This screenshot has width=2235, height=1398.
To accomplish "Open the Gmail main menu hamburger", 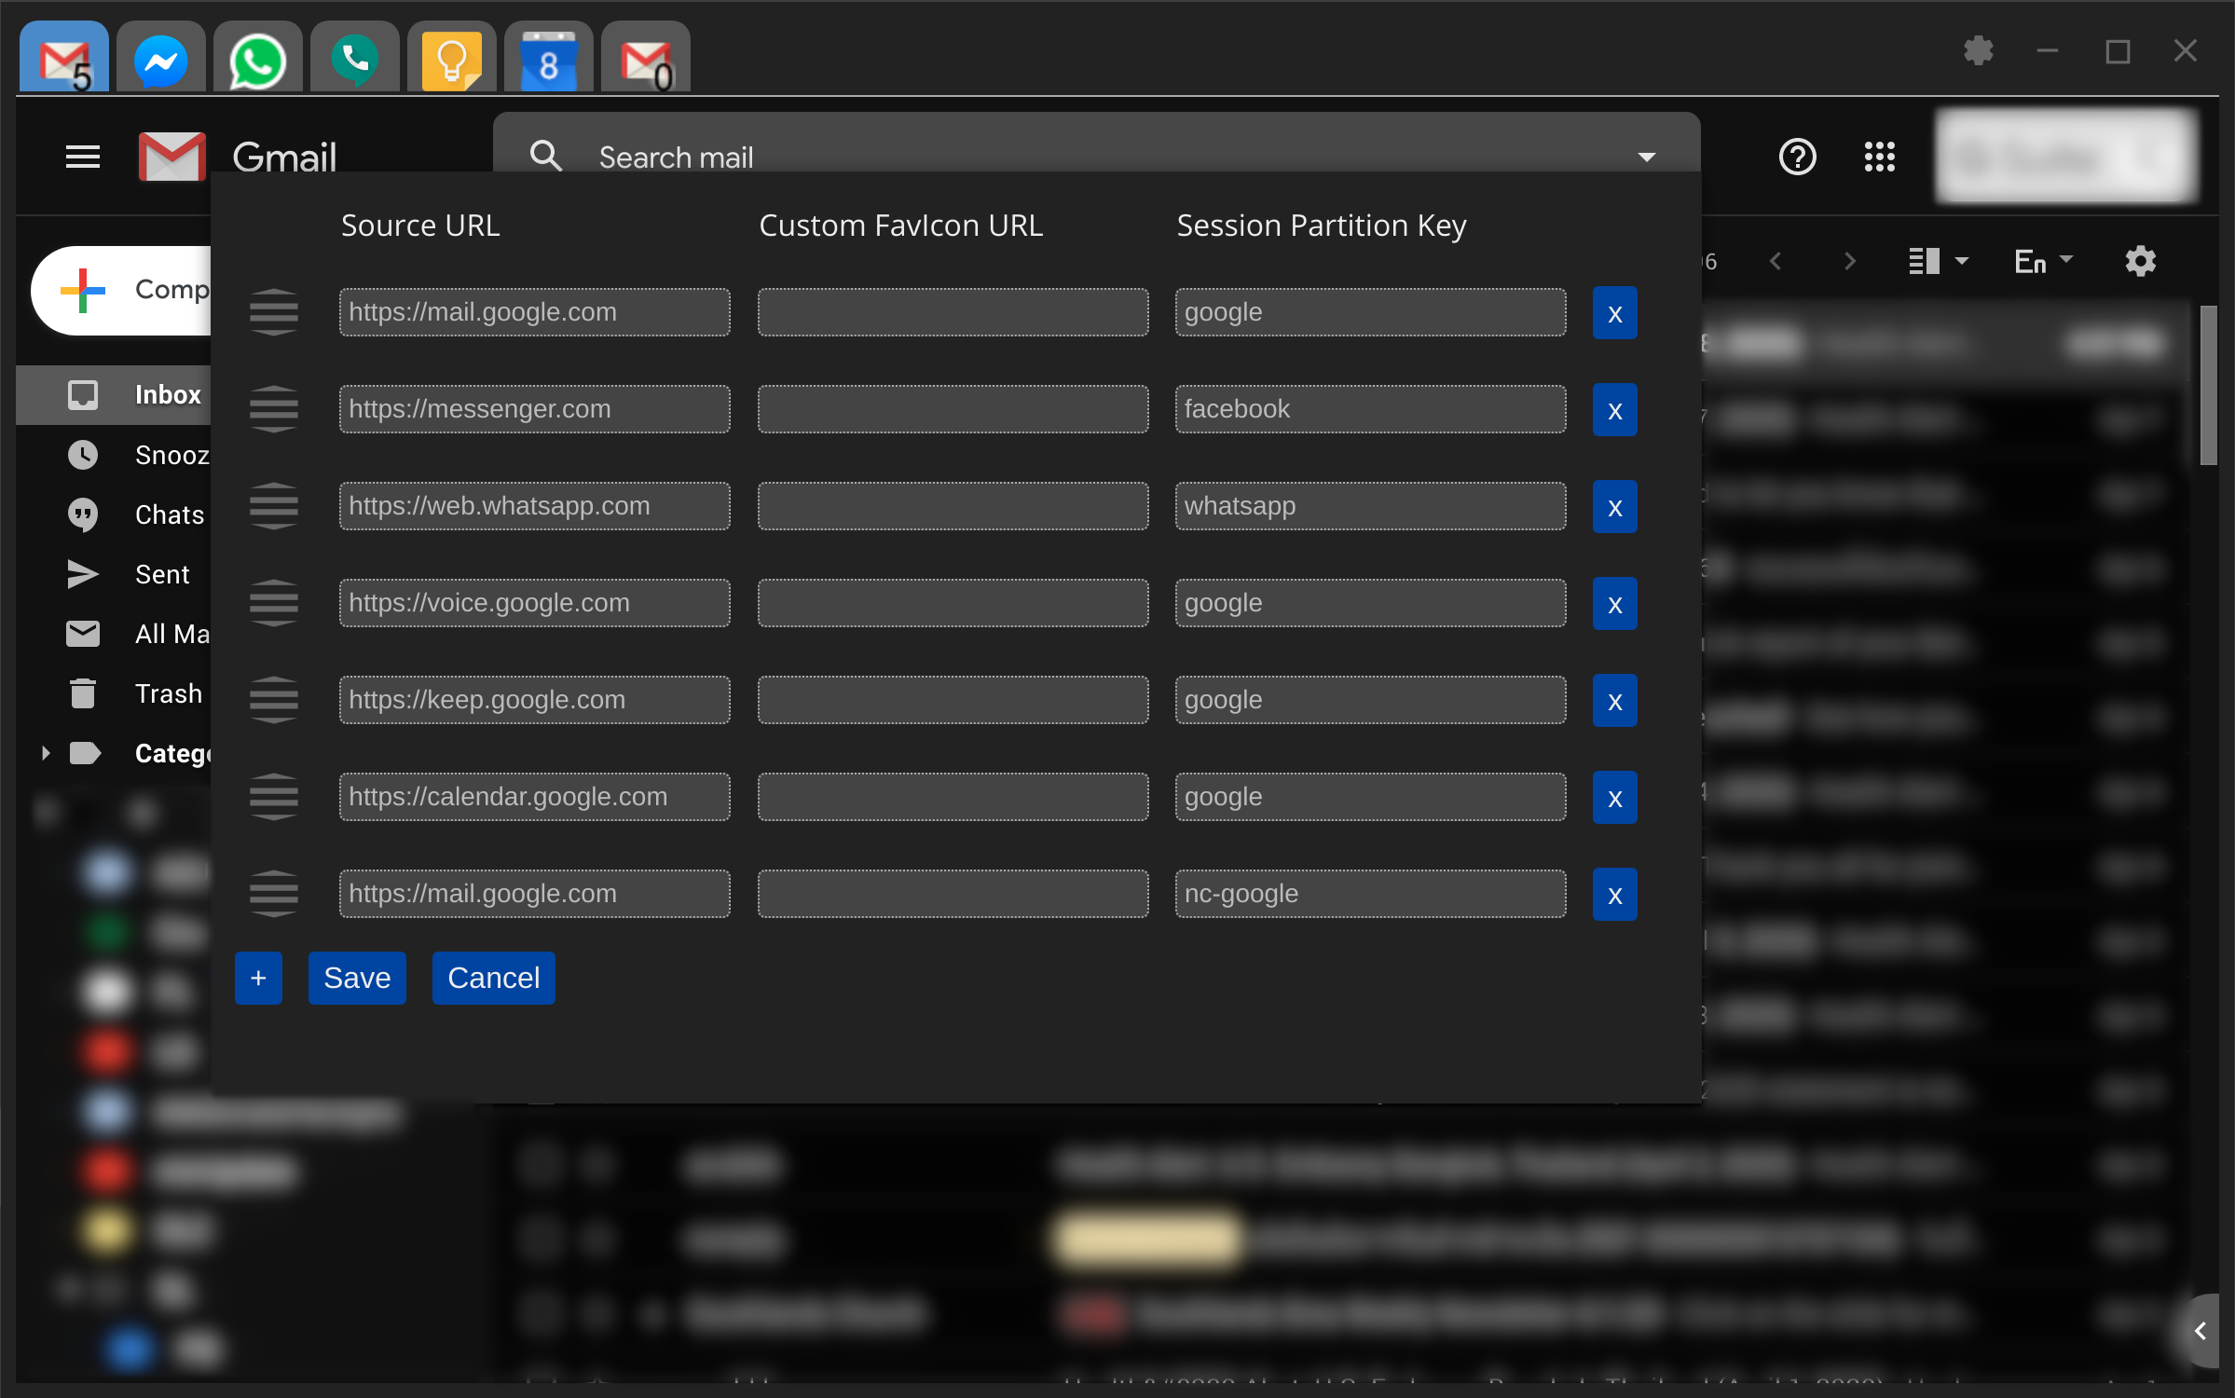I will click(x=83, y=158).
